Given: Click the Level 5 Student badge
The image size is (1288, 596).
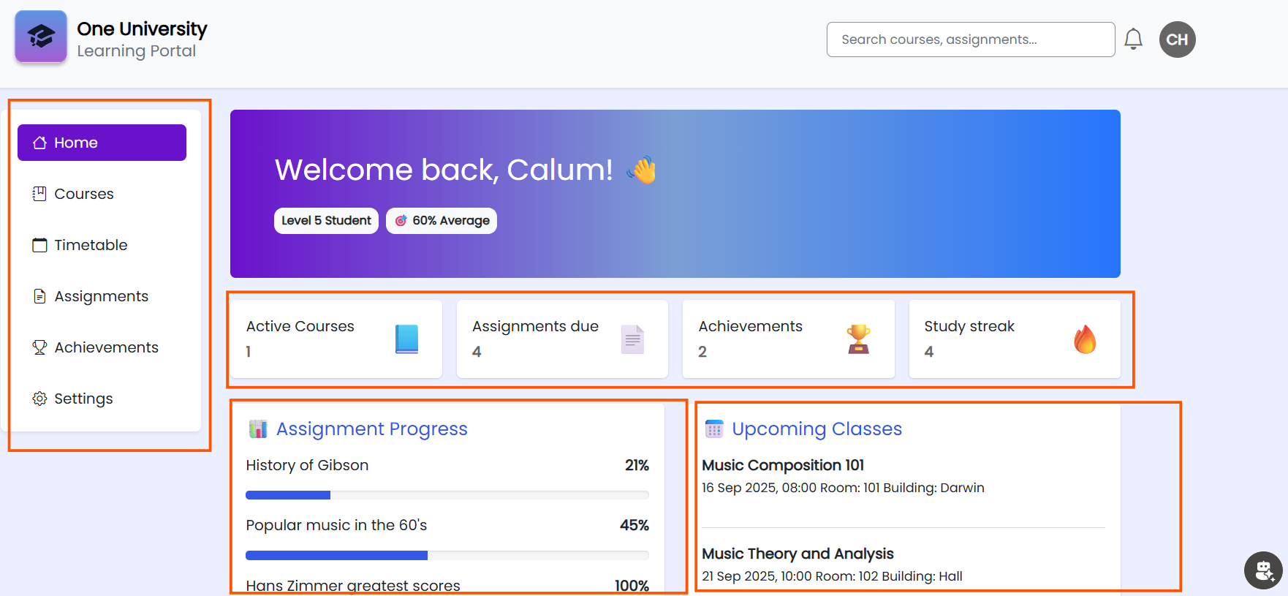Looking at the screenshot, I should pos(326,220).
